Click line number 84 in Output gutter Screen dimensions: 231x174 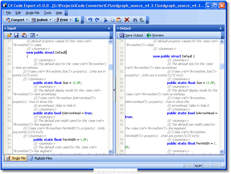[122, 83]
